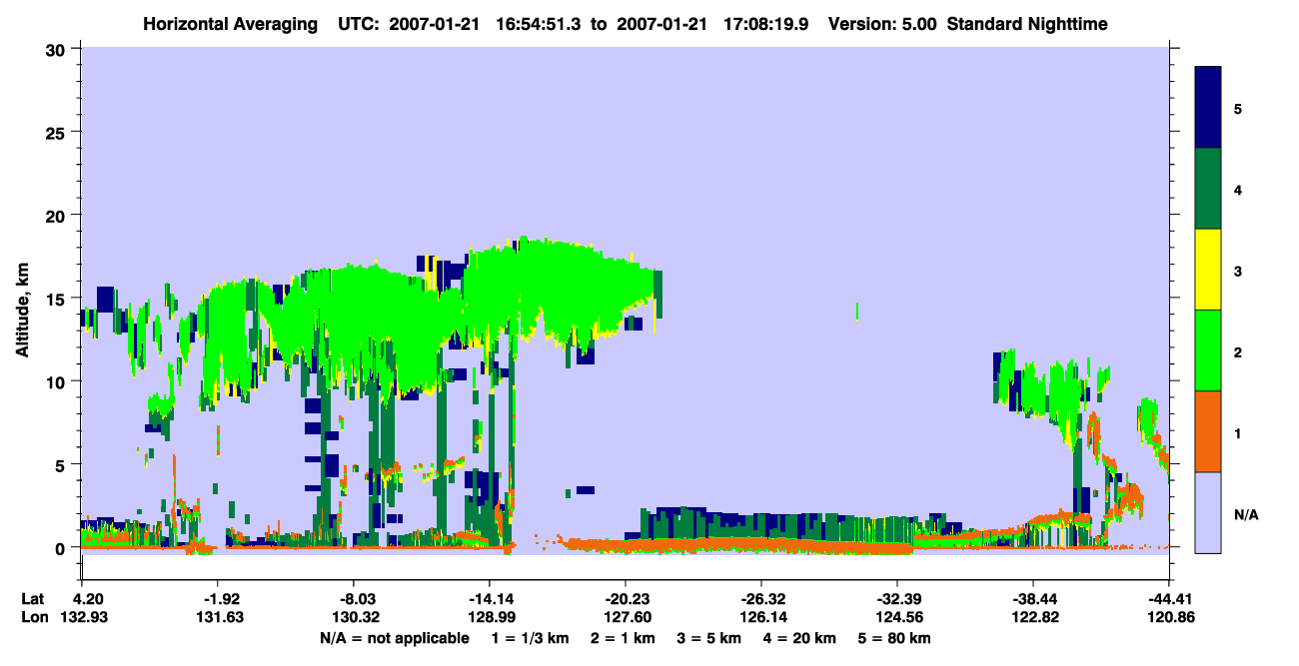Pick the bright green color bar segment labeled 2

[x=1208, y=350]
